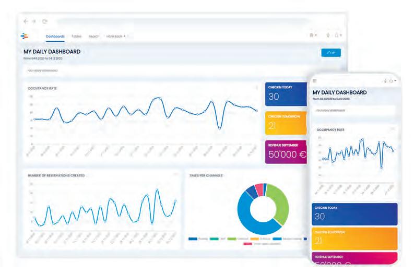
Task: Click the blue Edit button
Action: (331, 53)
